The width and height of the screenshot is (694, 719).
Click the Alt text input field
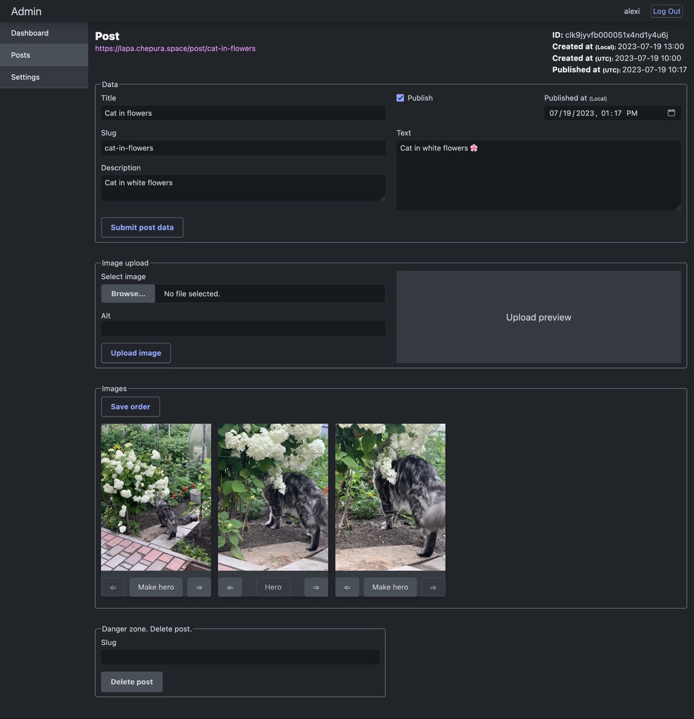243,328
